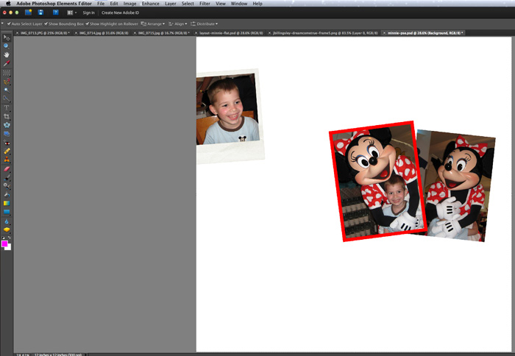Swap foreground and background colors
The height and width of the screenshot is (356, 515).
[9, 238]
